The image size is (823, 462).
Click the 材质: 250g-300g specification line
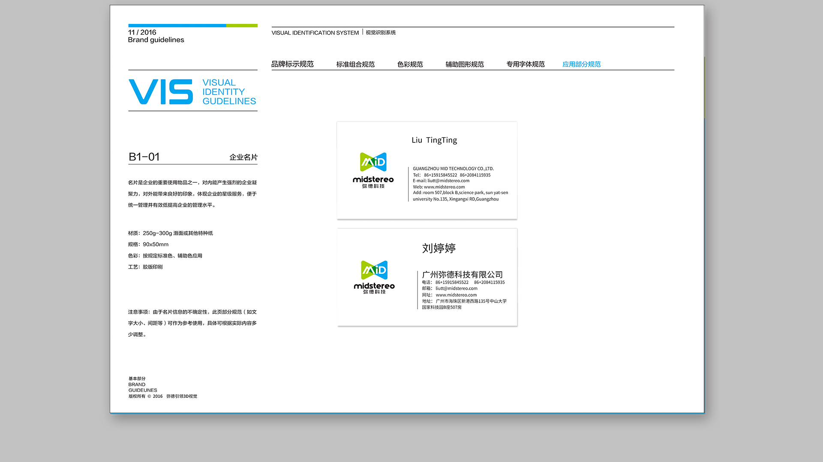coord(171,233)
